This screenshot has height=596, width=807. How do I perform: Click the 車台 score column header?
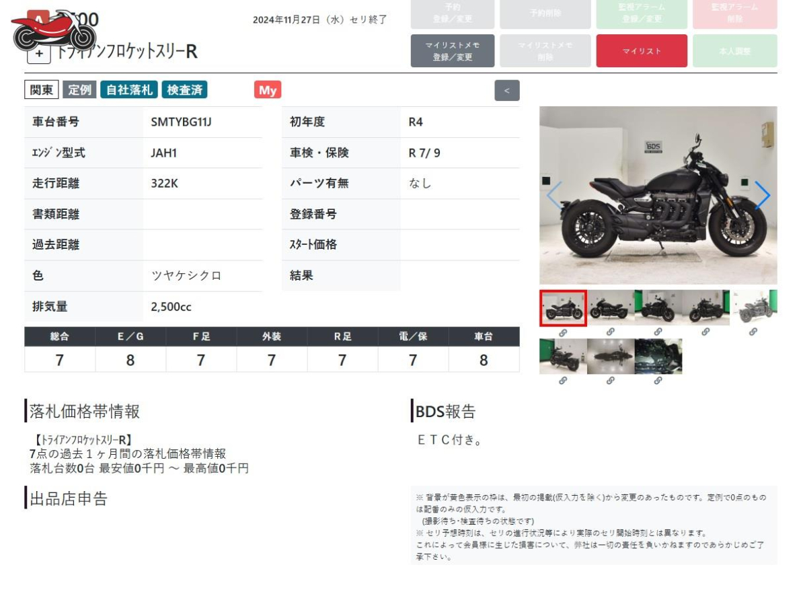(484, 336)
